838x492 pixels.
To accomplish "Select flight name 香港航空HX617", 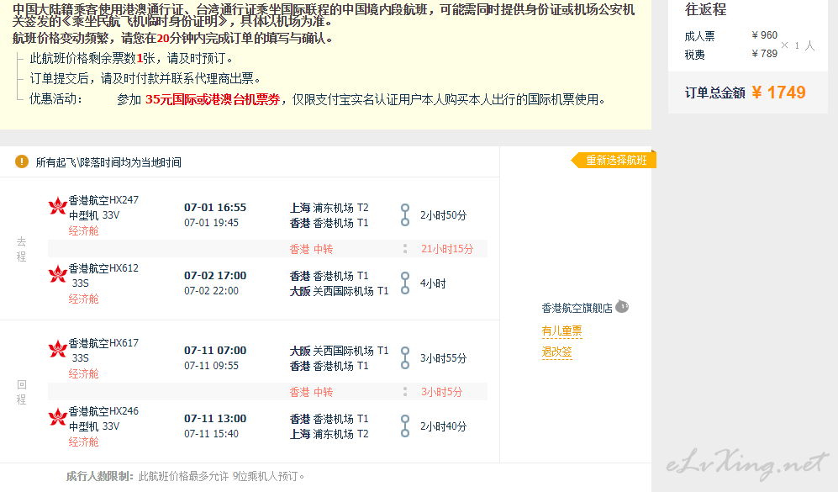I will click(103, 343).
